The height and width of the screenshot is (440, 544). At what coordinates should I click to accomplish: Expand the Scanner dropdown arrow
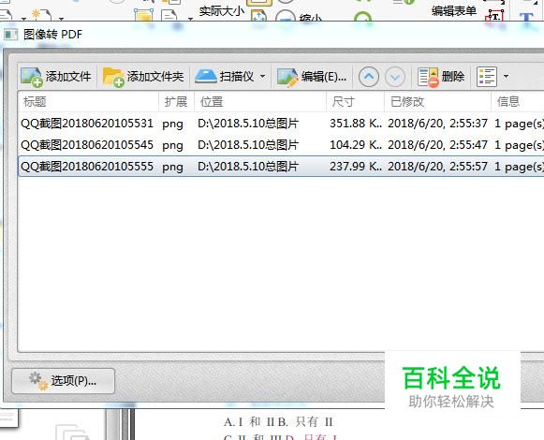(x=262, y=77)
